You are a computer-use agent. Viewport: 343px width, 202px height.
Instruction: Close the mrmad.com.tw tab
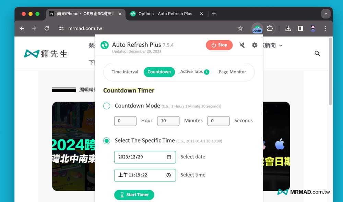(x=120, y=14)
